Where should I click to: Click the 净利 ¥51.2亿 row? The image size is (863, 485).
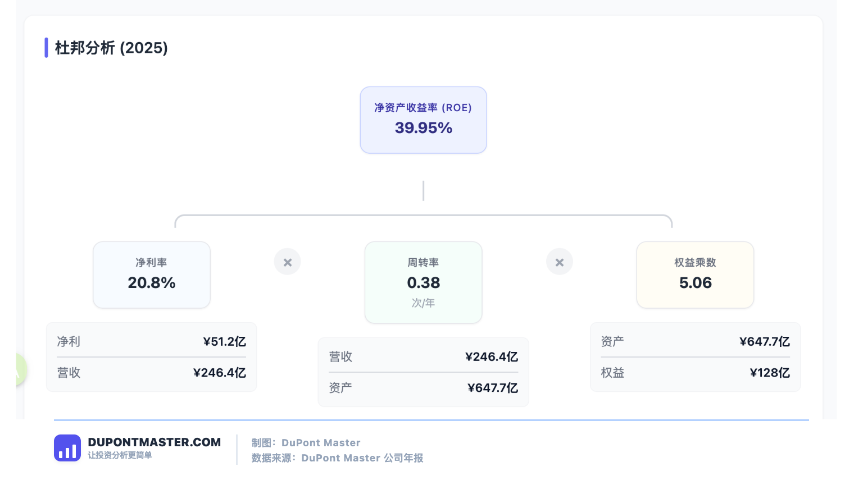152,341
